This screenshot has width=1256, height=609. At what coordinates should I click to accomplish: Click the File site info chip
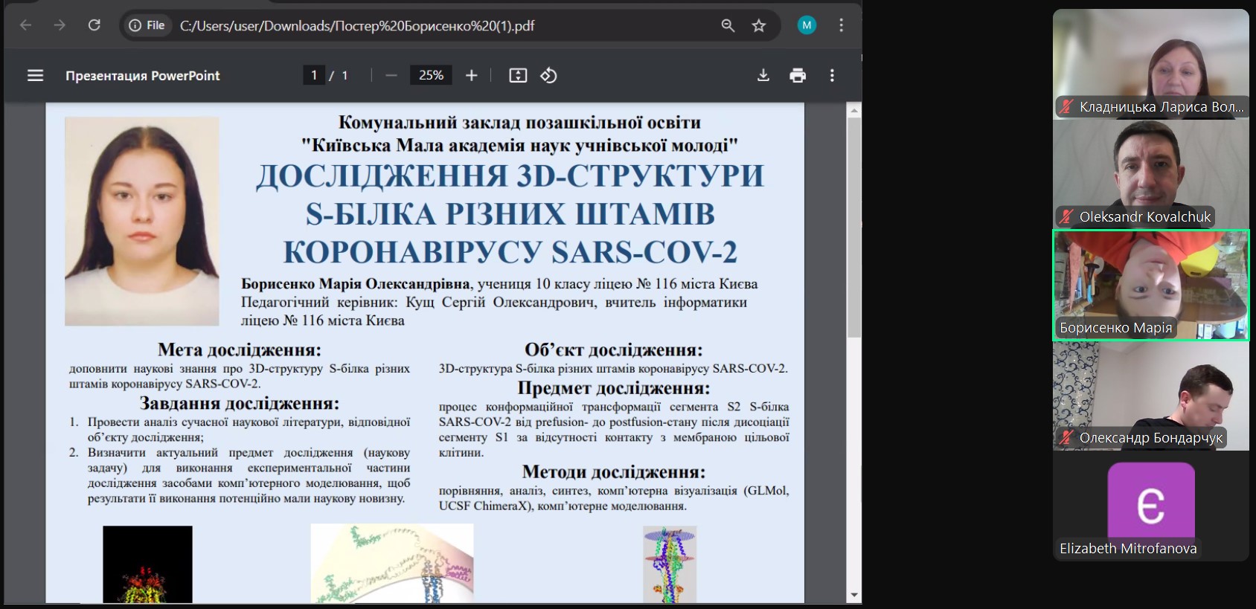[x=147, y=25]
